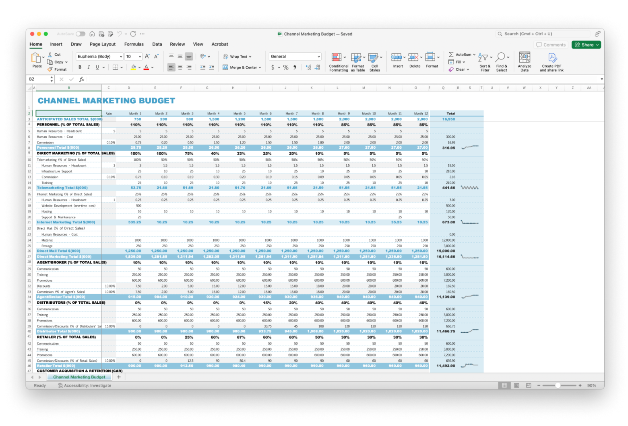
Task: Open the Insert ribbon tab
Action: click(x=56, y=44)
